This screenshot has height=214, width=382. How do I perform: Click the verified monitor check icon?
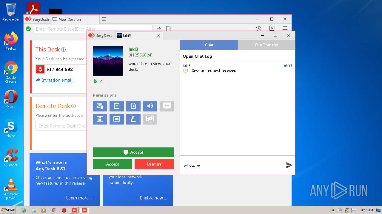(x=101, y=81)
